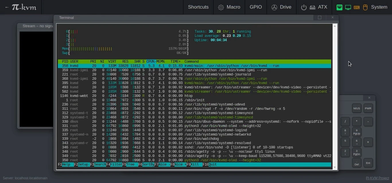Click the orange keyboard status indicator
Screen dimensions: 392x183
click(356, 7)
